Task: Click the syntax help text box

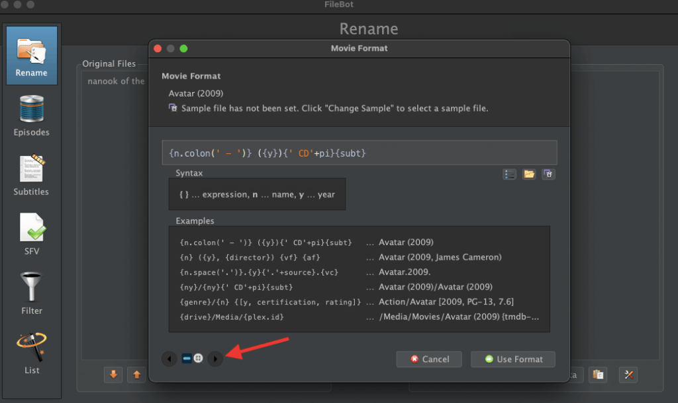Action: (258, 194)
